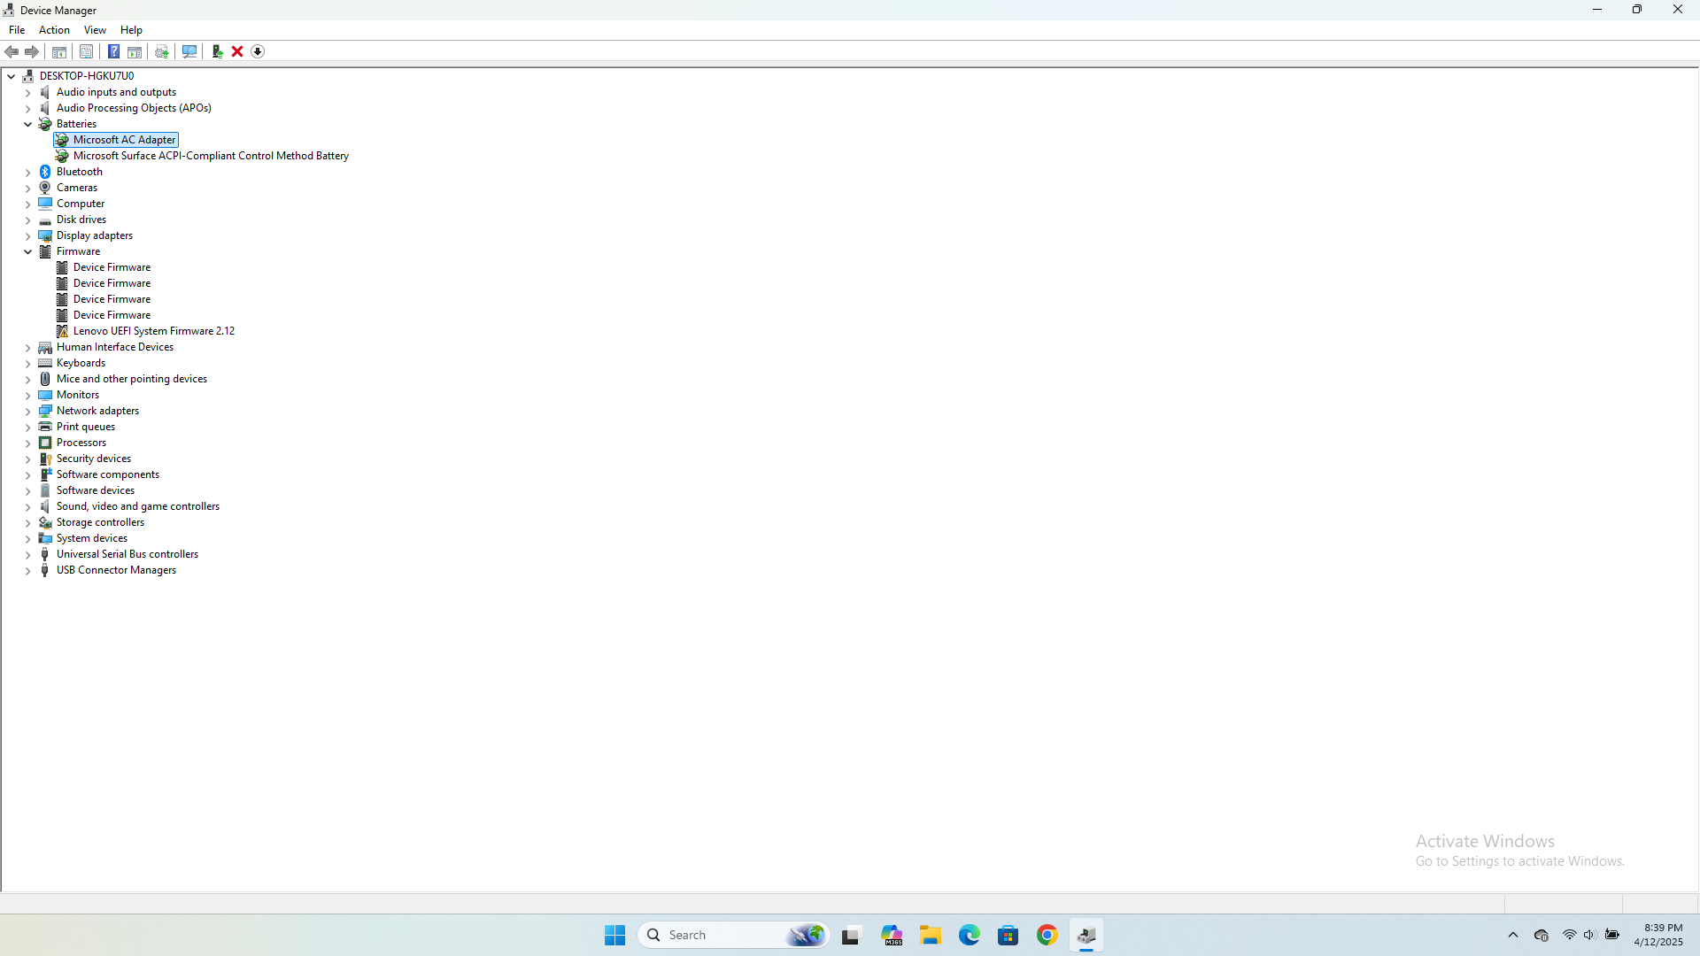Screen dimensions: 1700x956
Task: Click the Microsoft AC Adapter device icon
Action: pos(62,140)
